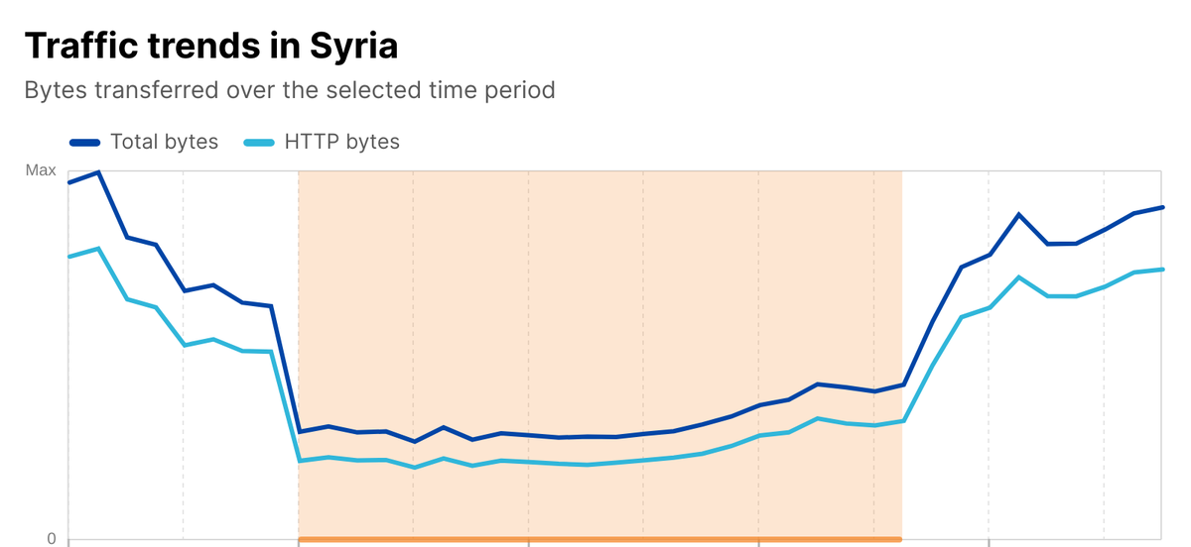
Task: Select the orange bar beneath the shaded period
Action: point(599,539)
